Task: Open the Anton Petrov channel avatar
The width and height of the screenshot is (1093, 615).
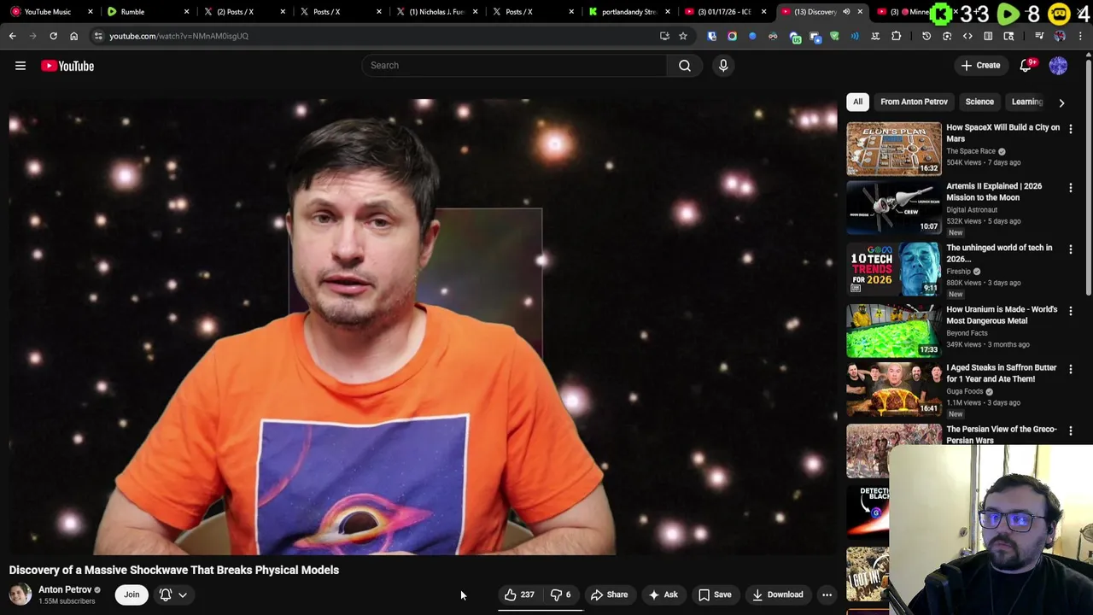Action: point(20,594)
